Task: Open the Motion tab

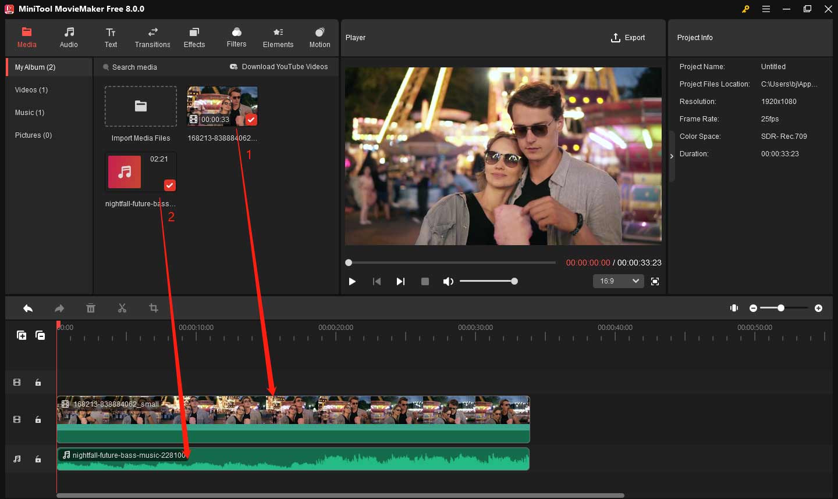Action: 319,37
